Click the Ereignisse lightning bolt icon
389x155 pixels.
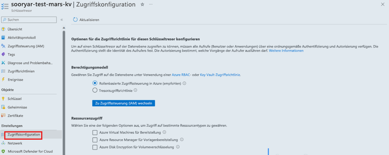tap(3, 80)
